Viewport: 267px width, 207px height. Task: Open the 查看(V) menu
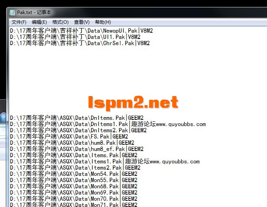tap(82, 22)
